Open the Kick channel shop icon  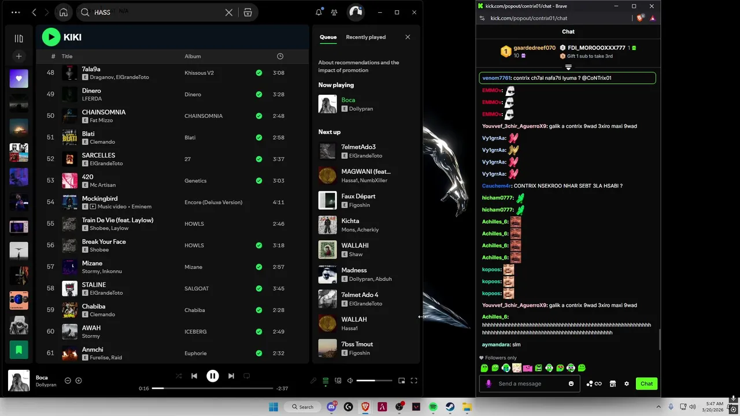tap(613, 384)
